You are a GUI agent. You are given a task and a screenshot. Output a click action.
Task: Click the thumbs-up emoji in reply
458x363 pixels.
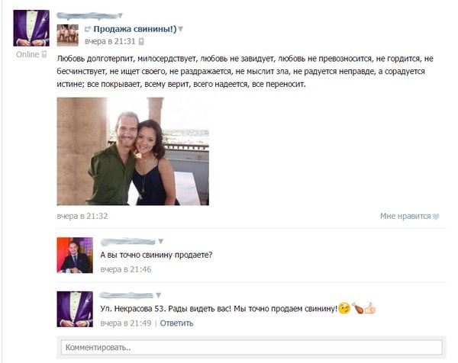click(x=369, y=308)
